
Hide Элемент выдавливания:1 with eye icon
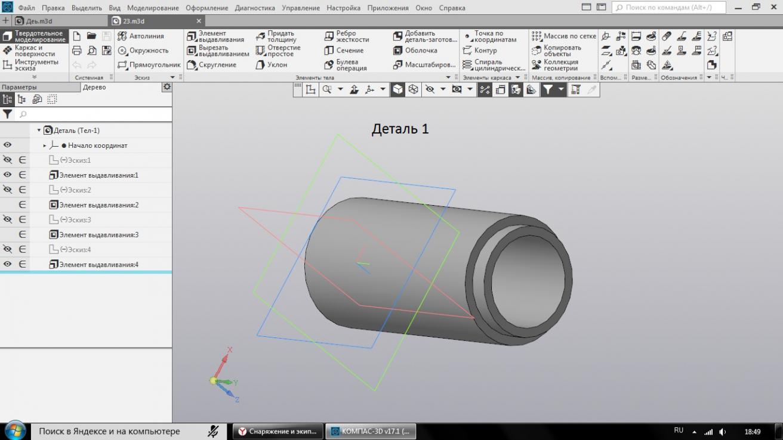[x=8, y=175]
